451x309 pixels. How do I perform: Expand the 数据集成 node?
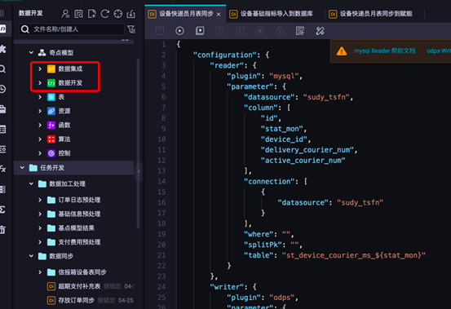coord(40,69)
